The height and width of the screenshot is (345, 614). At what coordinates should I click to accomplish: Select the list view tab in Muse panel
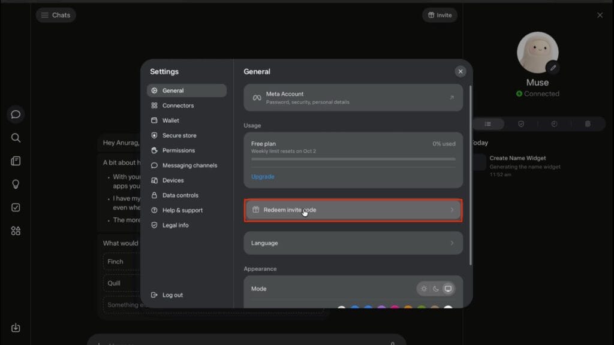coord(487,124)
